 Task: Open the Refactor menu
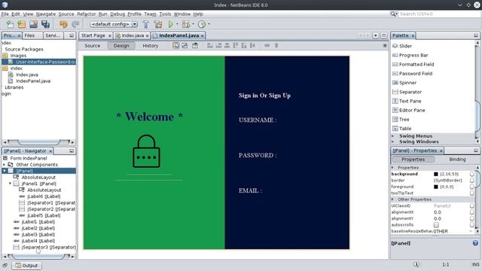[87, 14]
